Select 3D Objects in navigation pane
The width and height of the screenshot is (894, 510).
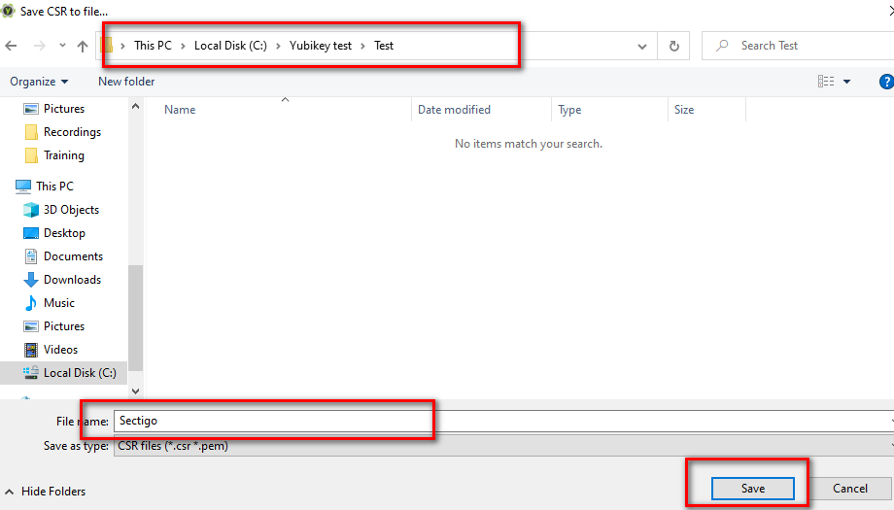70,210
